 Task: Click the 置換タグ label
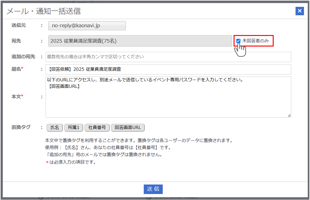(x=21, y=127)
